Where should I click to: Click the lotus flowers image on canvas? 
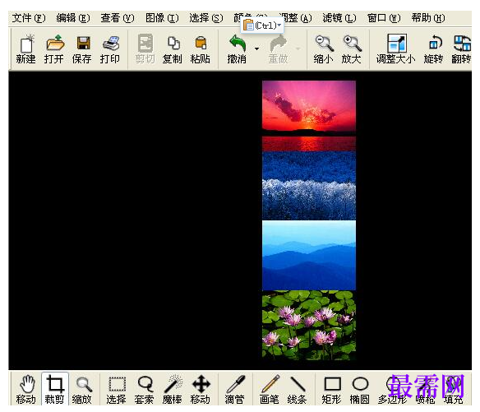tap(309, 325)
